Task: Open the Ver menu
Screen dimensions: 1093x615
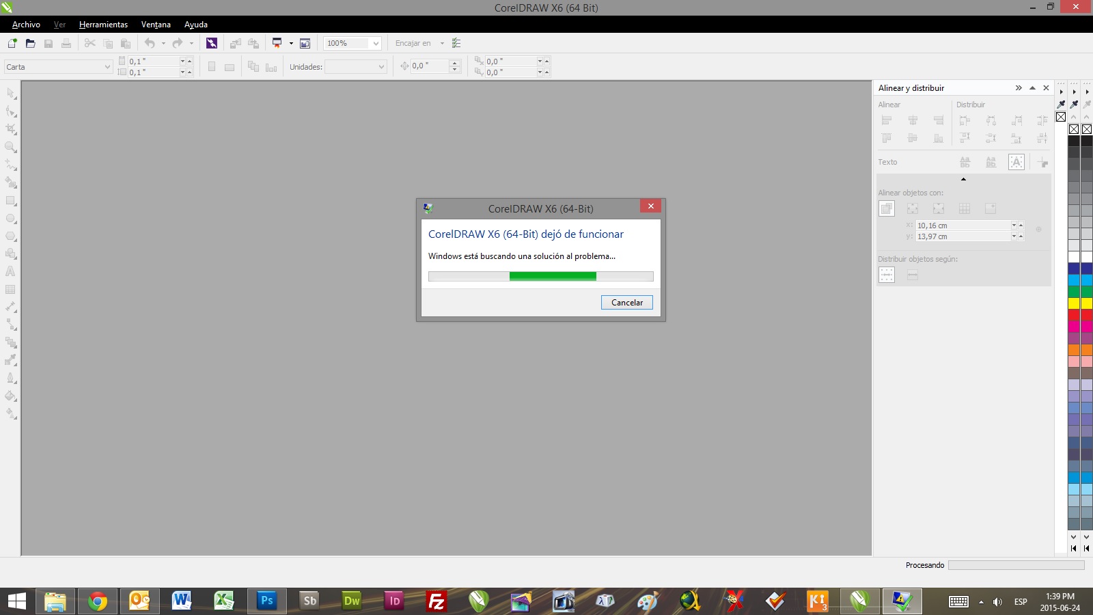Action: (59, 25)
